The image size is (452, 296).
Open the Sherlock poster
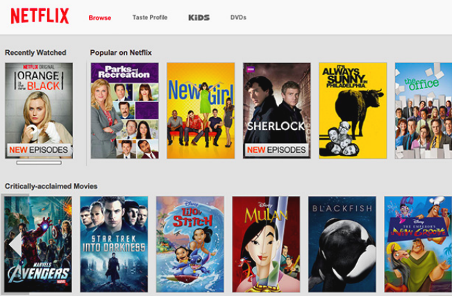[277, 110]
